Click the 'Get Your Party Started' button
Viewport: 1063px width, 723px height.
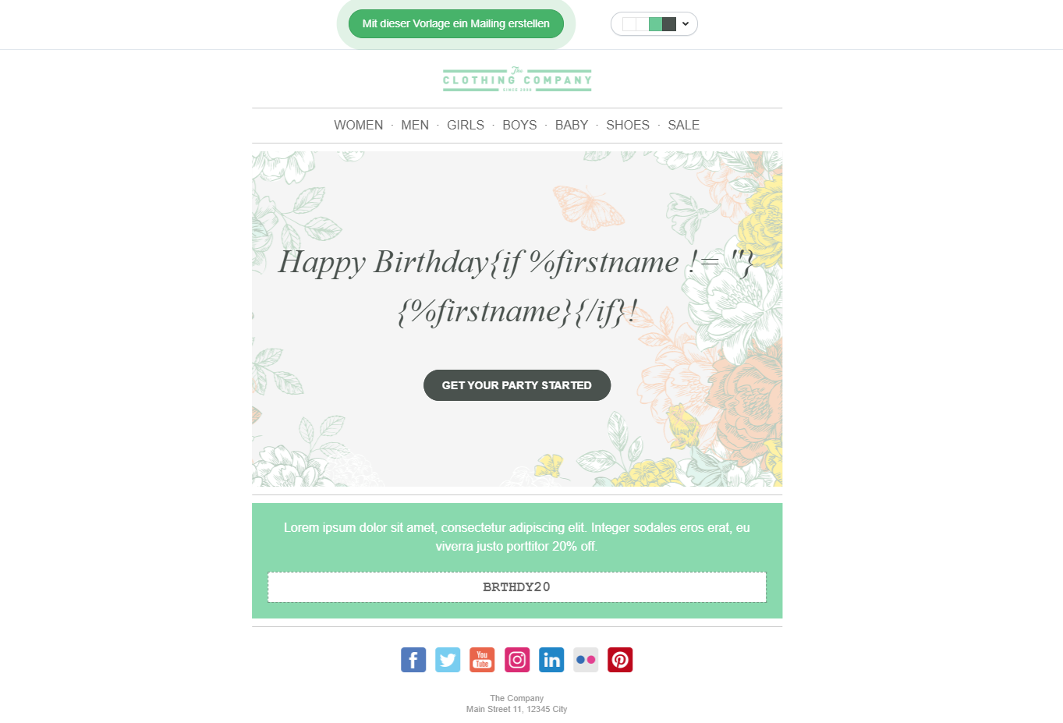point(517,385)
